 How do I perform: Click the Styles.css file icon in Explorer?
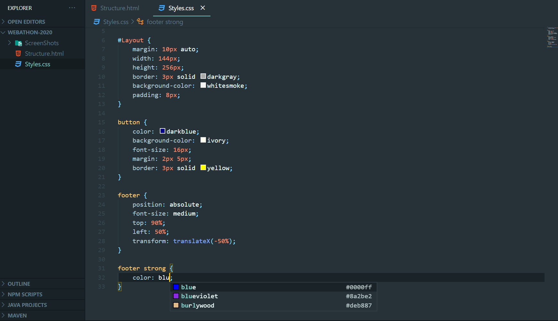pos(18,64)
